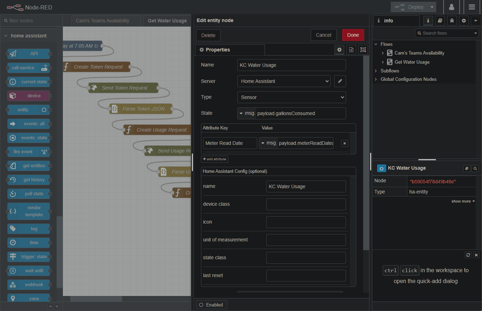
Task: Click the Done button to save the entity node
Action: tap(353, 35)
